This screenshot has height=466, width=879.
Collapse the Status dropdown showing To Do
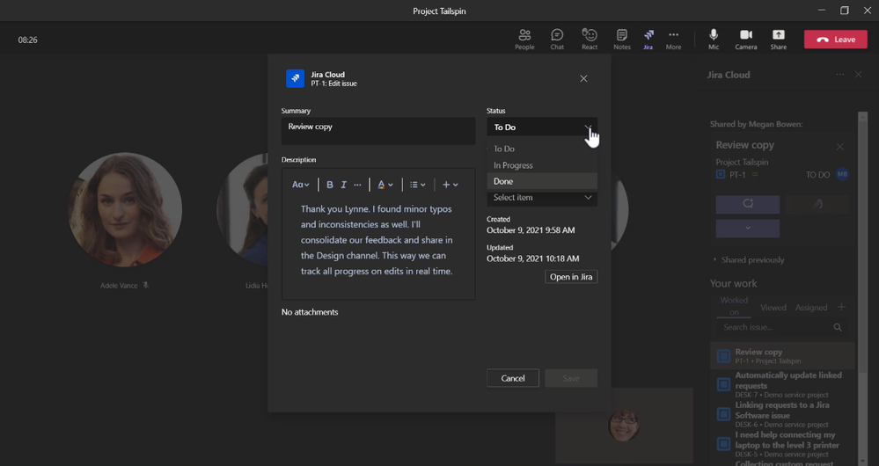541,127
